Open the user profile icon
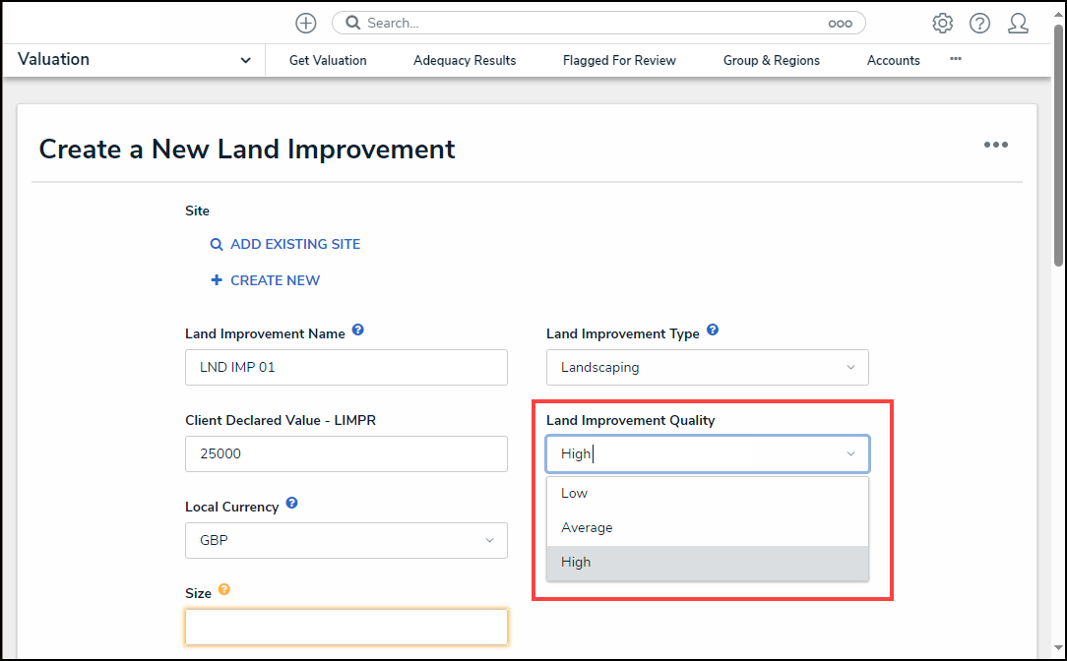 click(x=1018, y=24)
